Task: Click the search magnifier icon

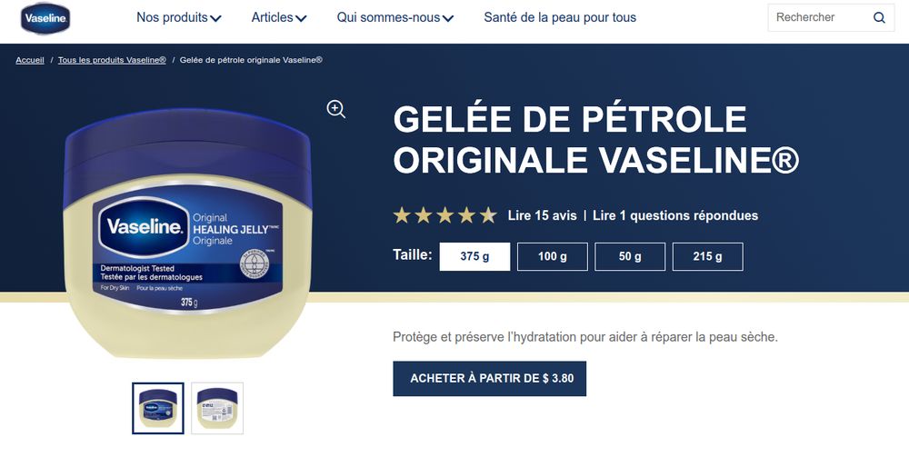Action: (879, 17)
